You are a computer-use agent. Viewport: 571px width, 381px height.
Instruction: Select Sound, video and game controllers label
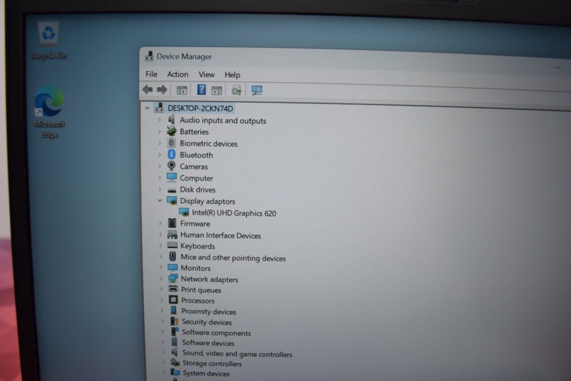[x=237, y=354]
